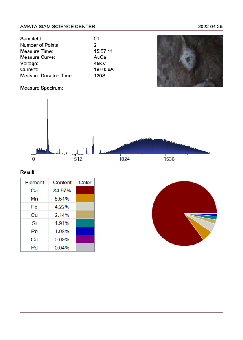
Task: Click the Element column header
Action: pyautogui.click(x=35, y=182)
